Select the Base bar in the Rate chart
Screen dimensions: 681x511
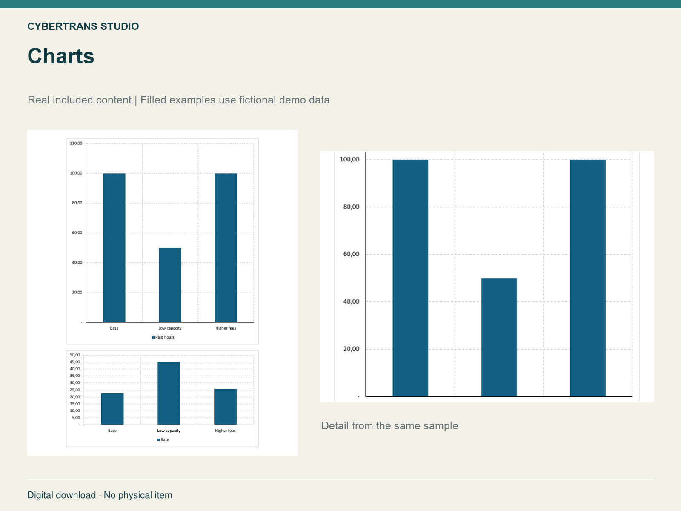coord(112,409)
